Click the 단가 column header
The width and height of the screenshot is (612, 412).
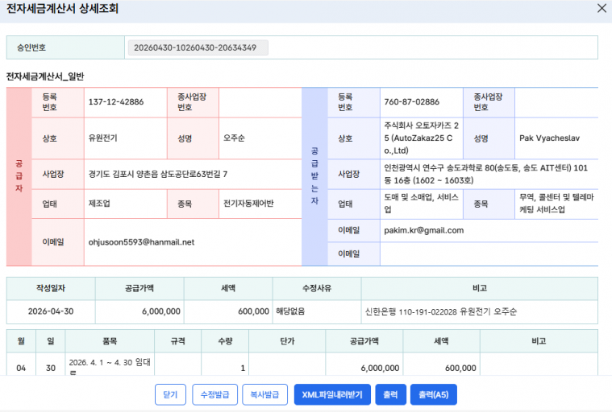287,341
